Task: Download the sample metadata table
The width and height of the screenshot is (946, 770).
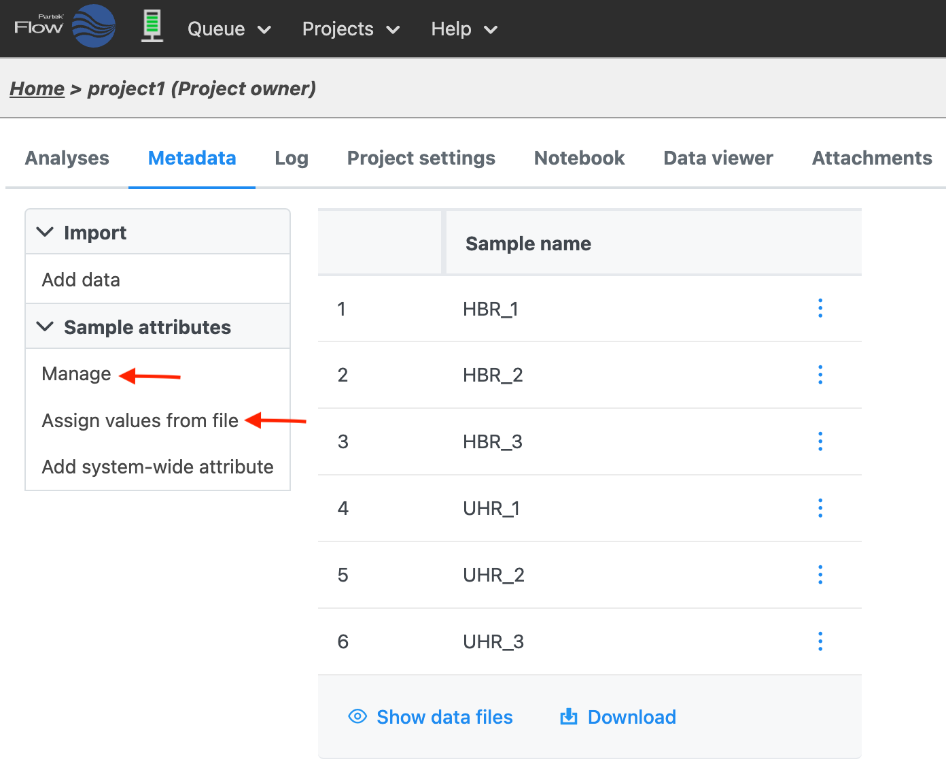Action: click(618, 717)
